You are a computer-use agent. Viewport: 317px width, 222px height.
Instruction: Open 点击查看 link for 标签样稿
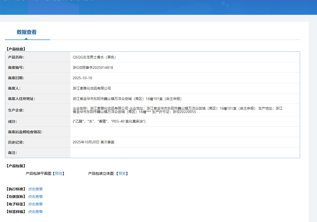(35, 212)
